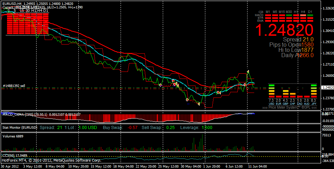Click the GBP label in Price Meter
The height and width of the screenshot is (169, 334).
click(x=285, y=104)
